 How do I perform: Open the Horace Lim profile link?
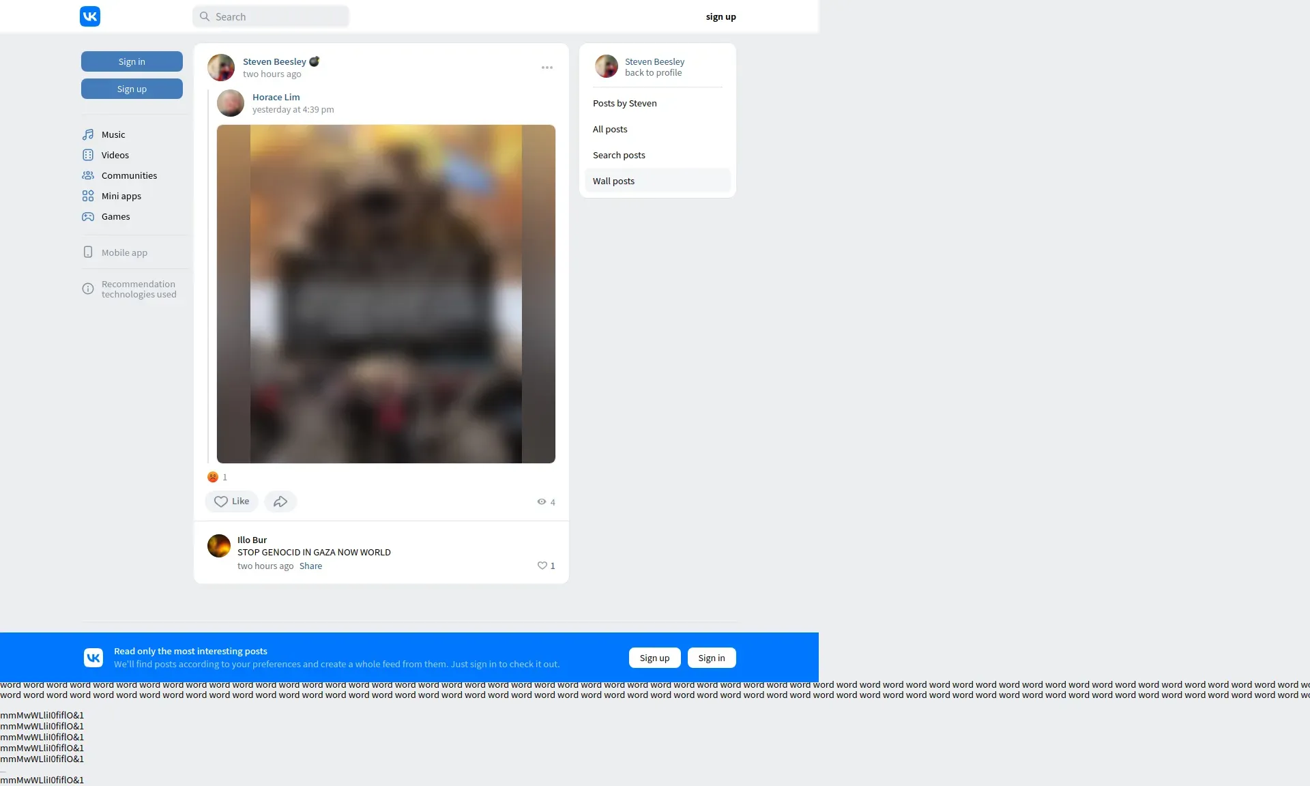(x=276, y=97)
